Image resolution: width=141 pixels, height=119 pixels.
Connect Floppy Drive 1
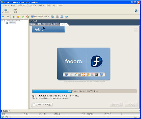tap(40, 16)
